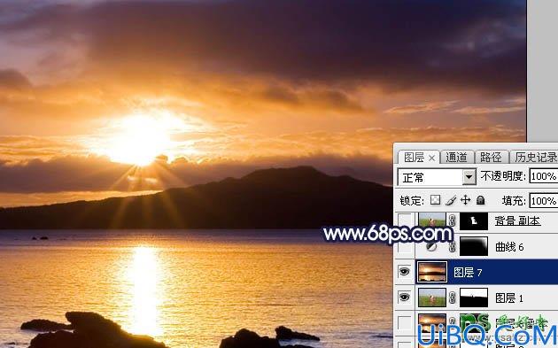Show the 背景 副本 layer visibility box
Image resolution: width=558 pixels, height=348 pixels.
click(405, 220)
